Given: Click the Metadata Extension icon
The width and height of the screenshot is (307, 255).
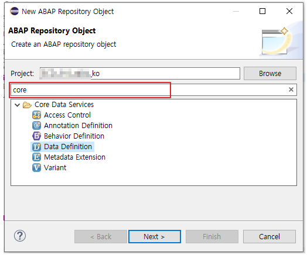Looking at the screenshot, I should [x=36, y=157].
